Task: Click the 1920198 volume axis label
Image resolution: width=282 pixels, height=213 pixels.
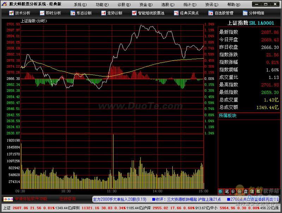Action: tap(13, 140)
